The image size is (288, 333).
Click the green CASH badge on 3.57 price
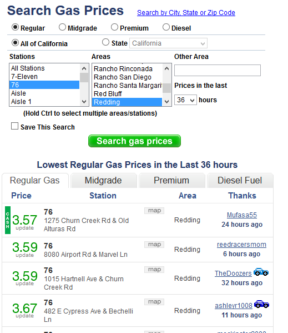pyautogui.click(x=8, y=220)
